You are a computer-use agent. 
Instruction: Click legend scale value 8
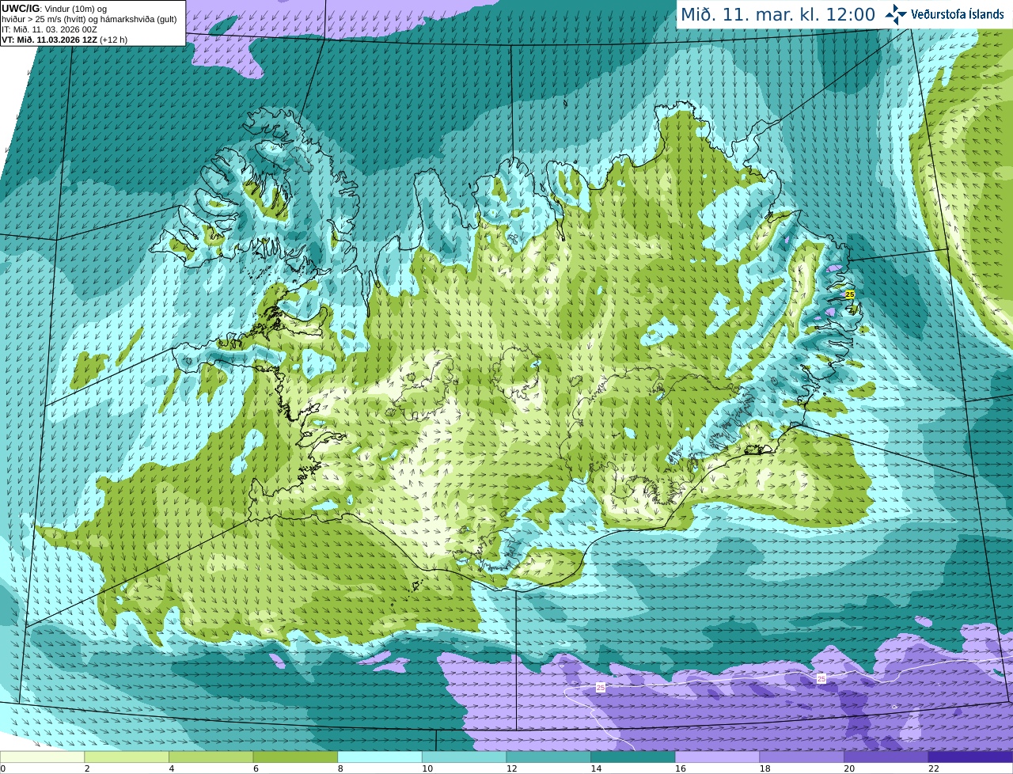pos(340,768)
